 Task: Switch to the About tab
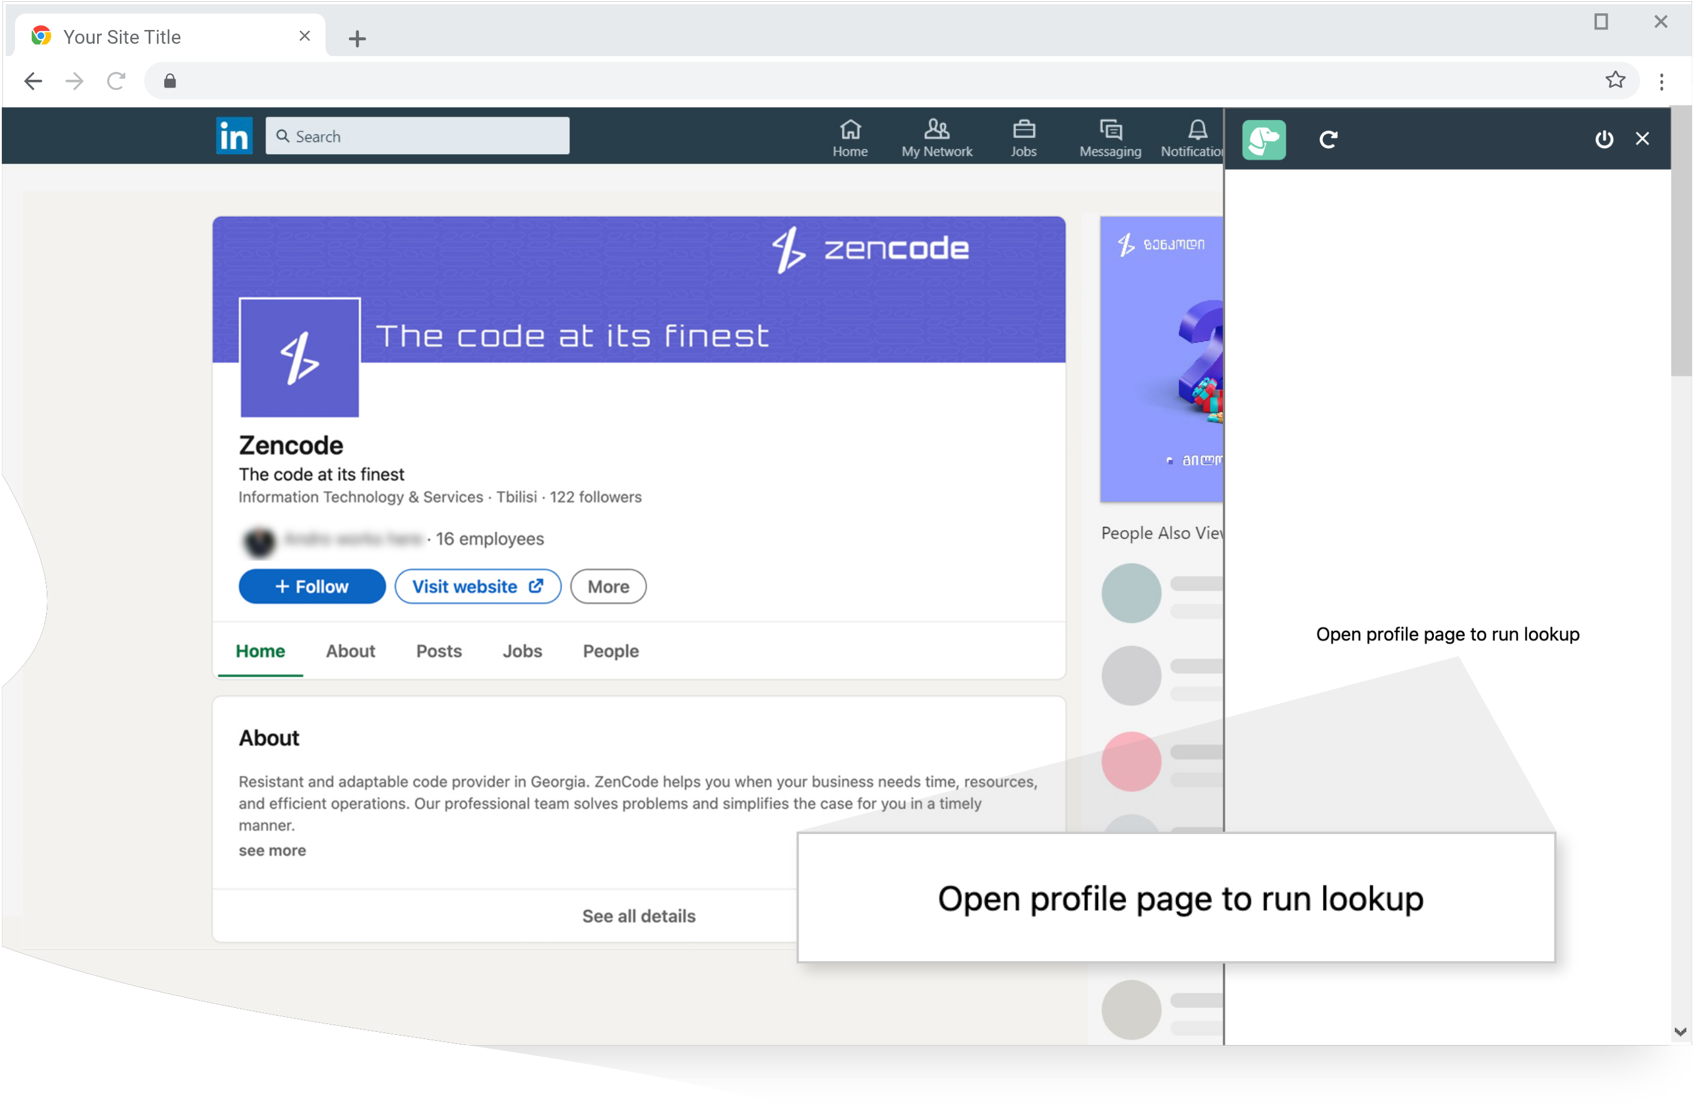click(350, 651)
